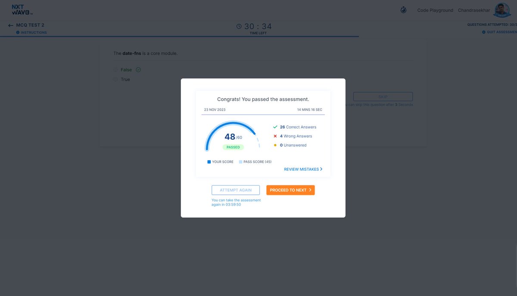Select the True radio option
517x296 pixels.
(115, 79)
